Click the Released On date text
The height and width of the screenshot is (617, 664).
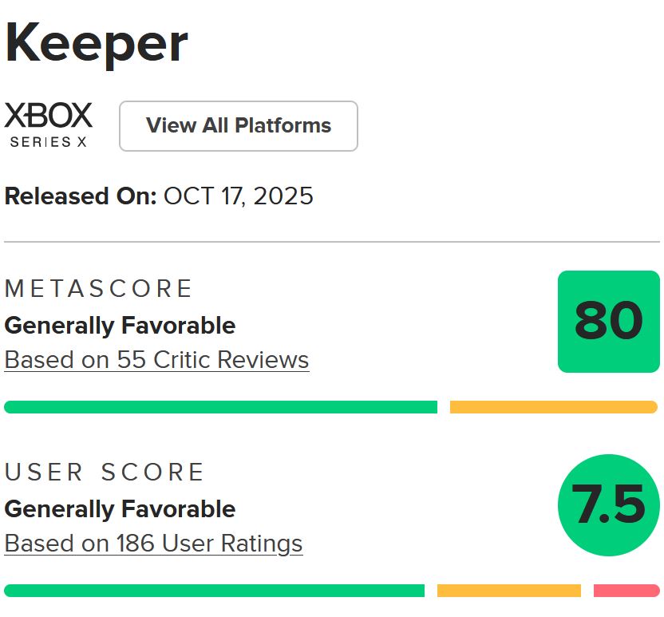pos(158,196)
